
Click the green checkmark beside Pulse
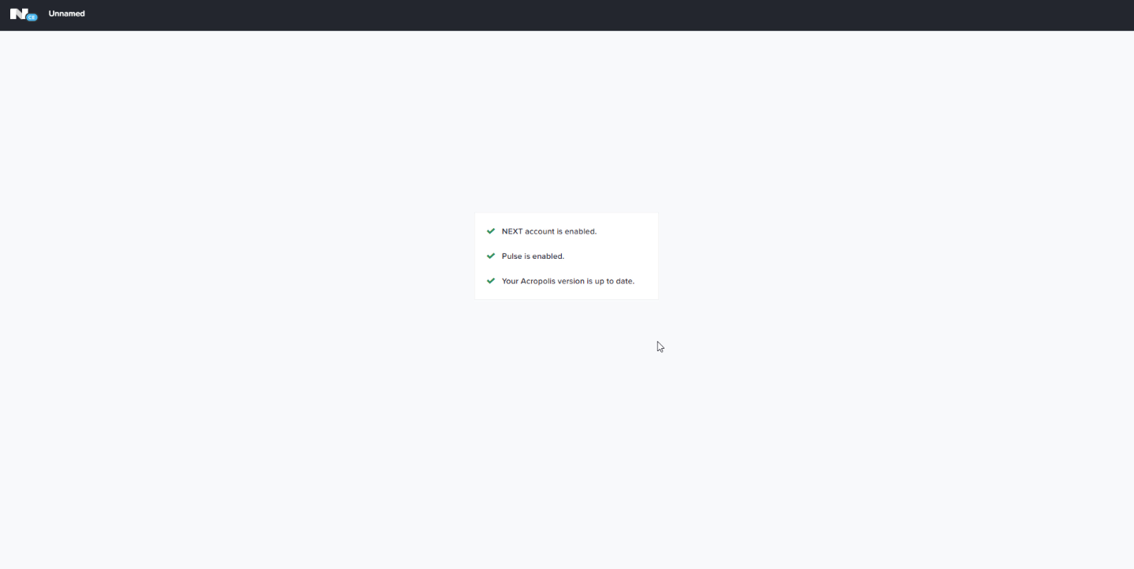[491, 256]
